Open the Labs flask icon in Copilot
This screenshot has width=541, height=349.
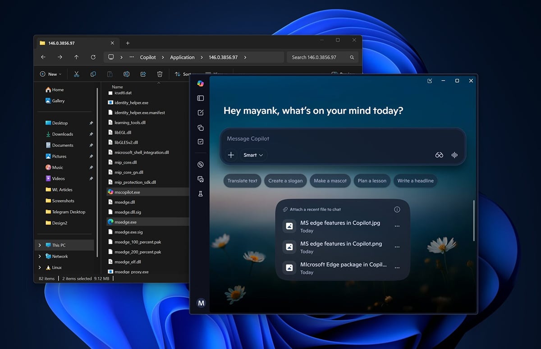[201, 193]
